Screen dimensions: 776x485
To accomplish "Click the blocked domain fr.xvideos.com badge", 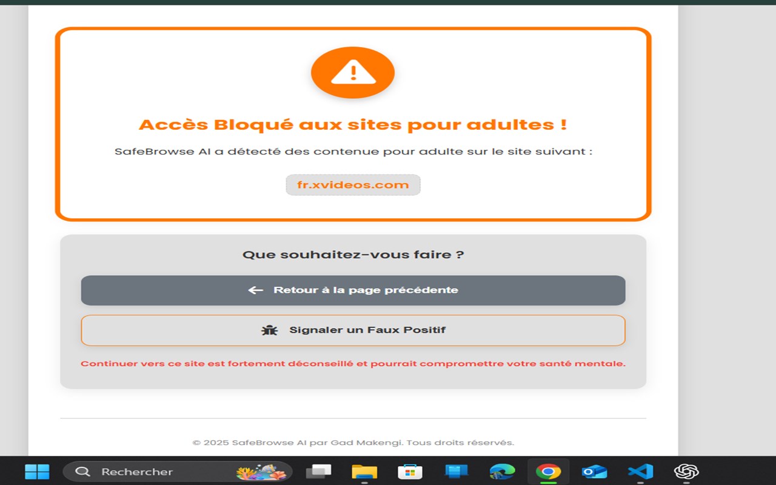I will pyautogui.click(x=353, y=185).
